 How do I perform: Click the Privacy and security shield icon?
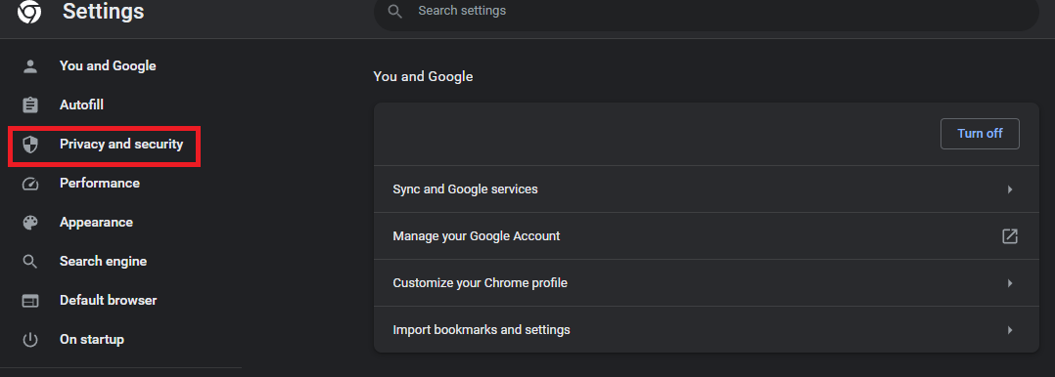click(30, 145)
